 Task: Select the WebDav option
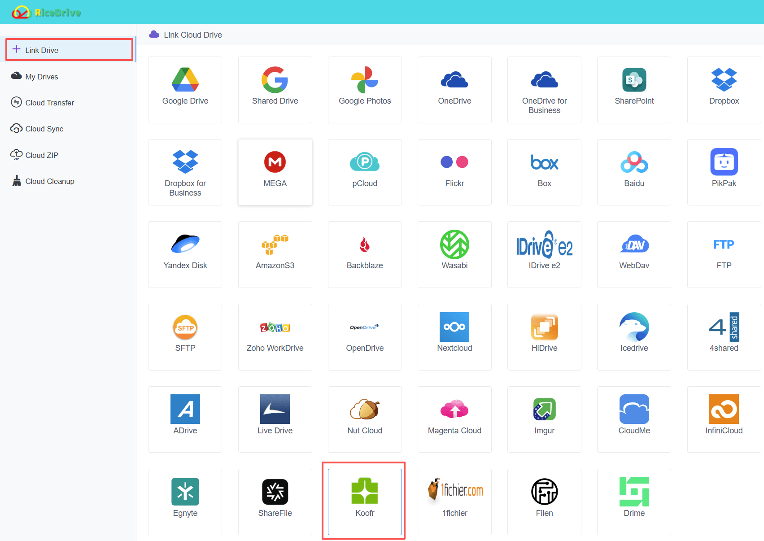click(x=634, y=254)
